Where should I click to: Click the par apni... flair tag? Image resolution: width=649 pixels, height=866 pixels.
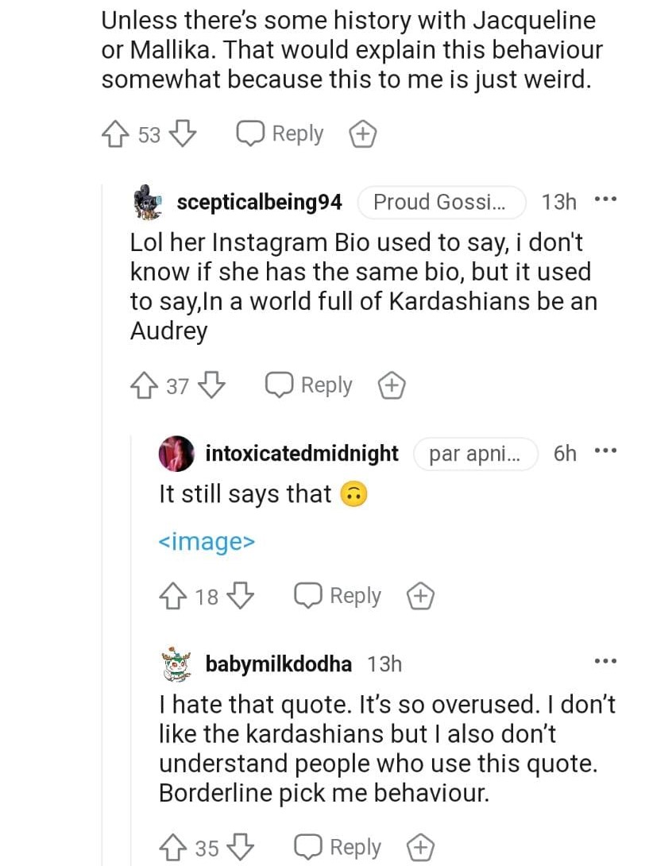[x=475, y=454]
